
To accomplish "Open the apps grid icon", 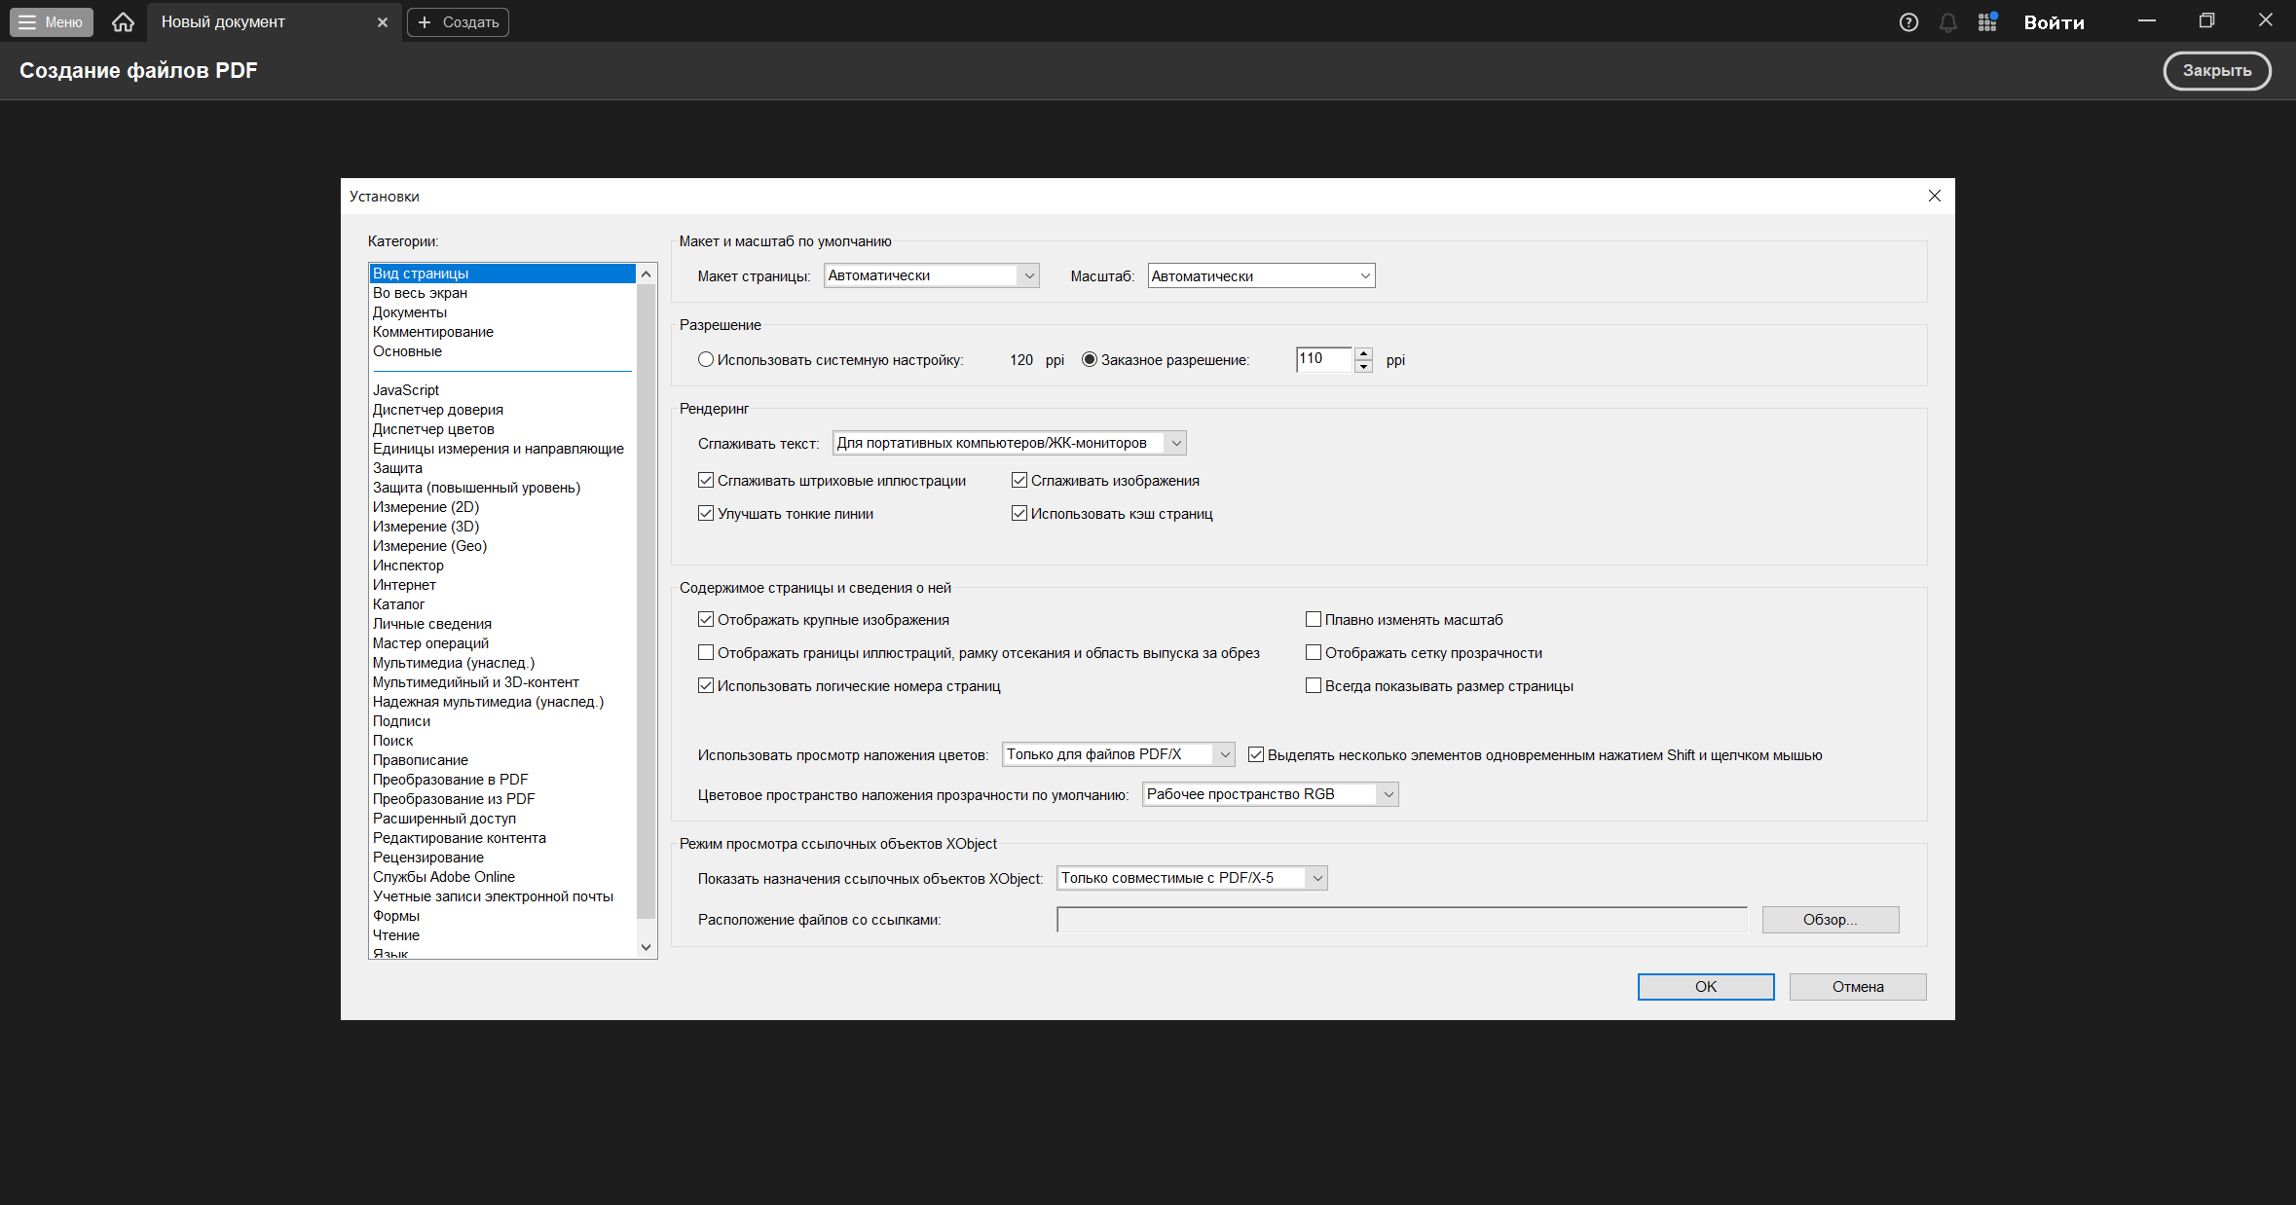I will point(1987,22).
